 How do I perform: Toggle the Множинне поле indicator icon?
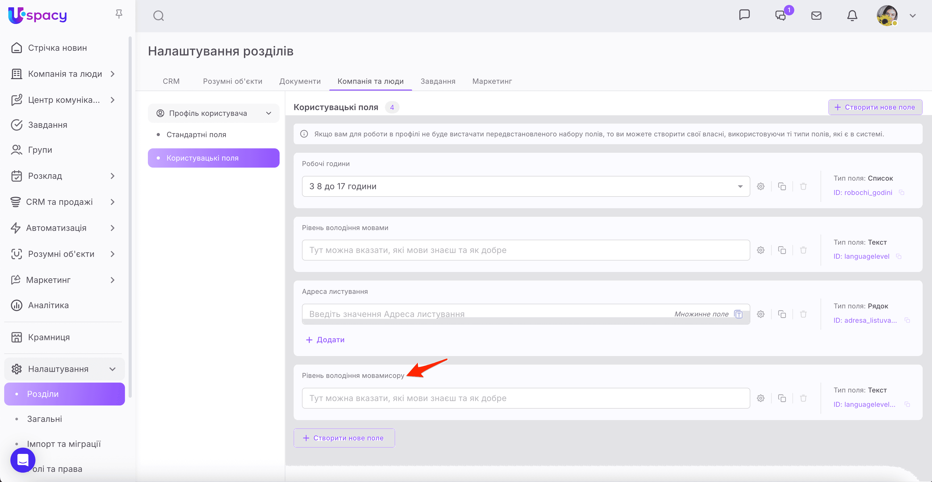coord(738,314)
